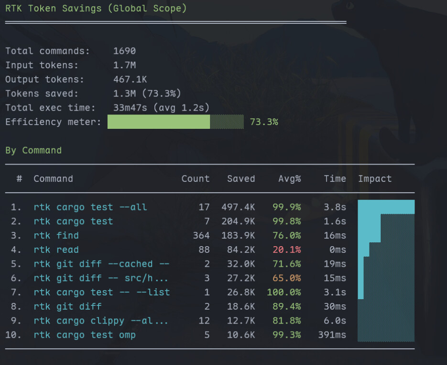Click the 73.3% efficiency percentage label
The width and height of the screenshot is (447, 365).
click(264, 122)
